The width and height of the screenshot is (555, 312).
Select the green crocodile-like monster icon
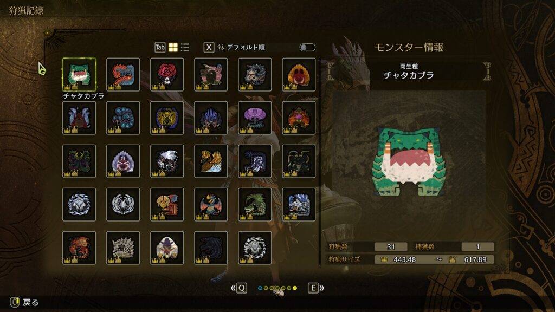pos(255,204)
